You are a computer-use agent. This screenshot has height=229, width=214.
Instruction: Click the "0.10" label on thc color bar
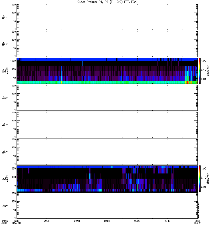pyautogui.click(x=203, y=178)
